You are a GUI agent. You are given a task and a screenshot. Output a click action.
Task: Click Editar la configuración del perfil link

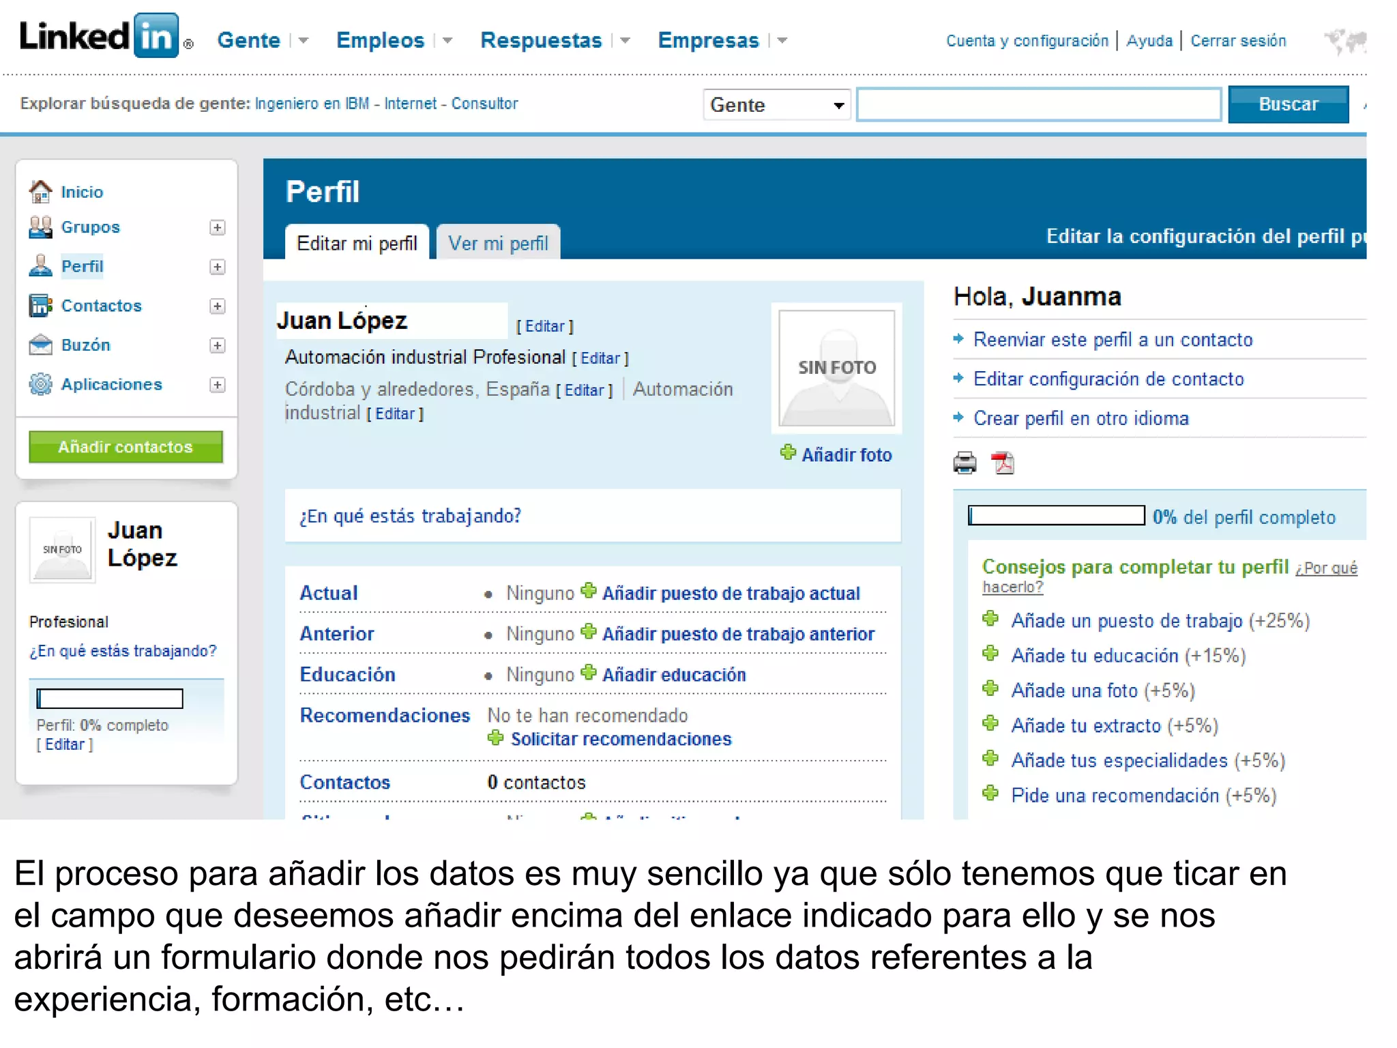[x=1206, y=237]
